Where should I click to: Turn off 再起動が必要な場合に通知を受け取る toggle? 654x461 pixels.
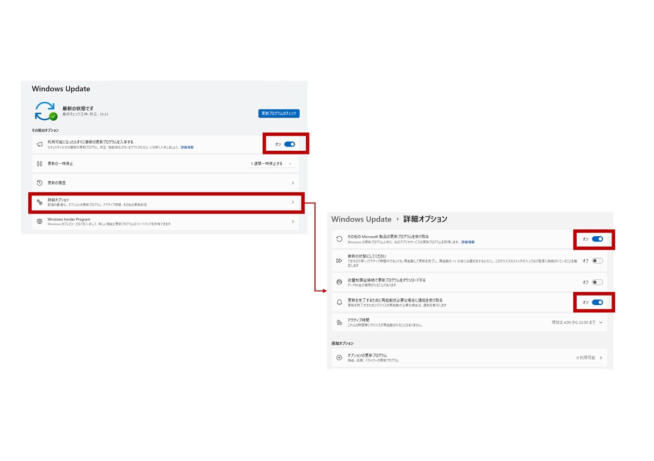(597, 302)
